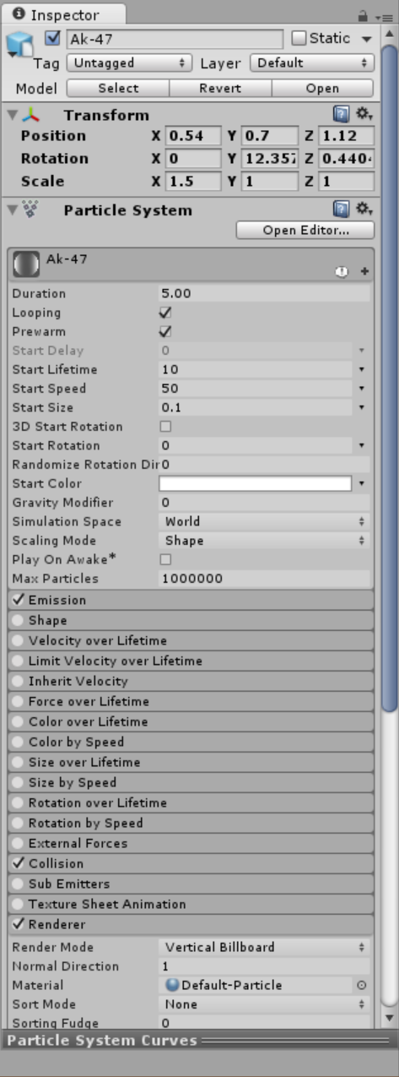Click the plus icon on Ak-47 module header
Viewport: 399px width, 1077px height.
pos(365,271)
